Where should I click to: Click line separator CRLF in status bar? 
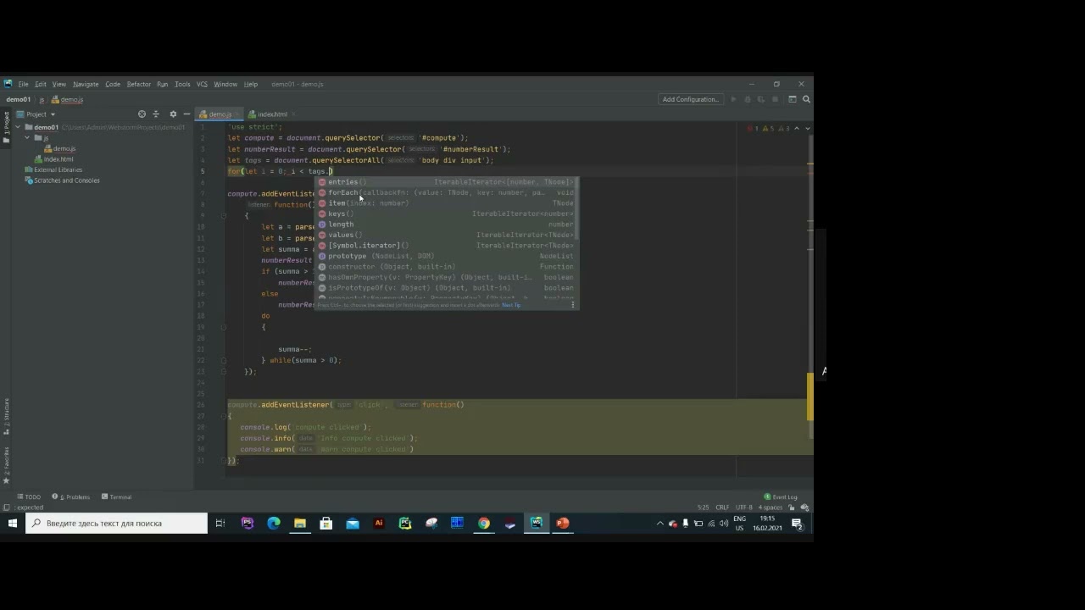(x=722, y=507)
